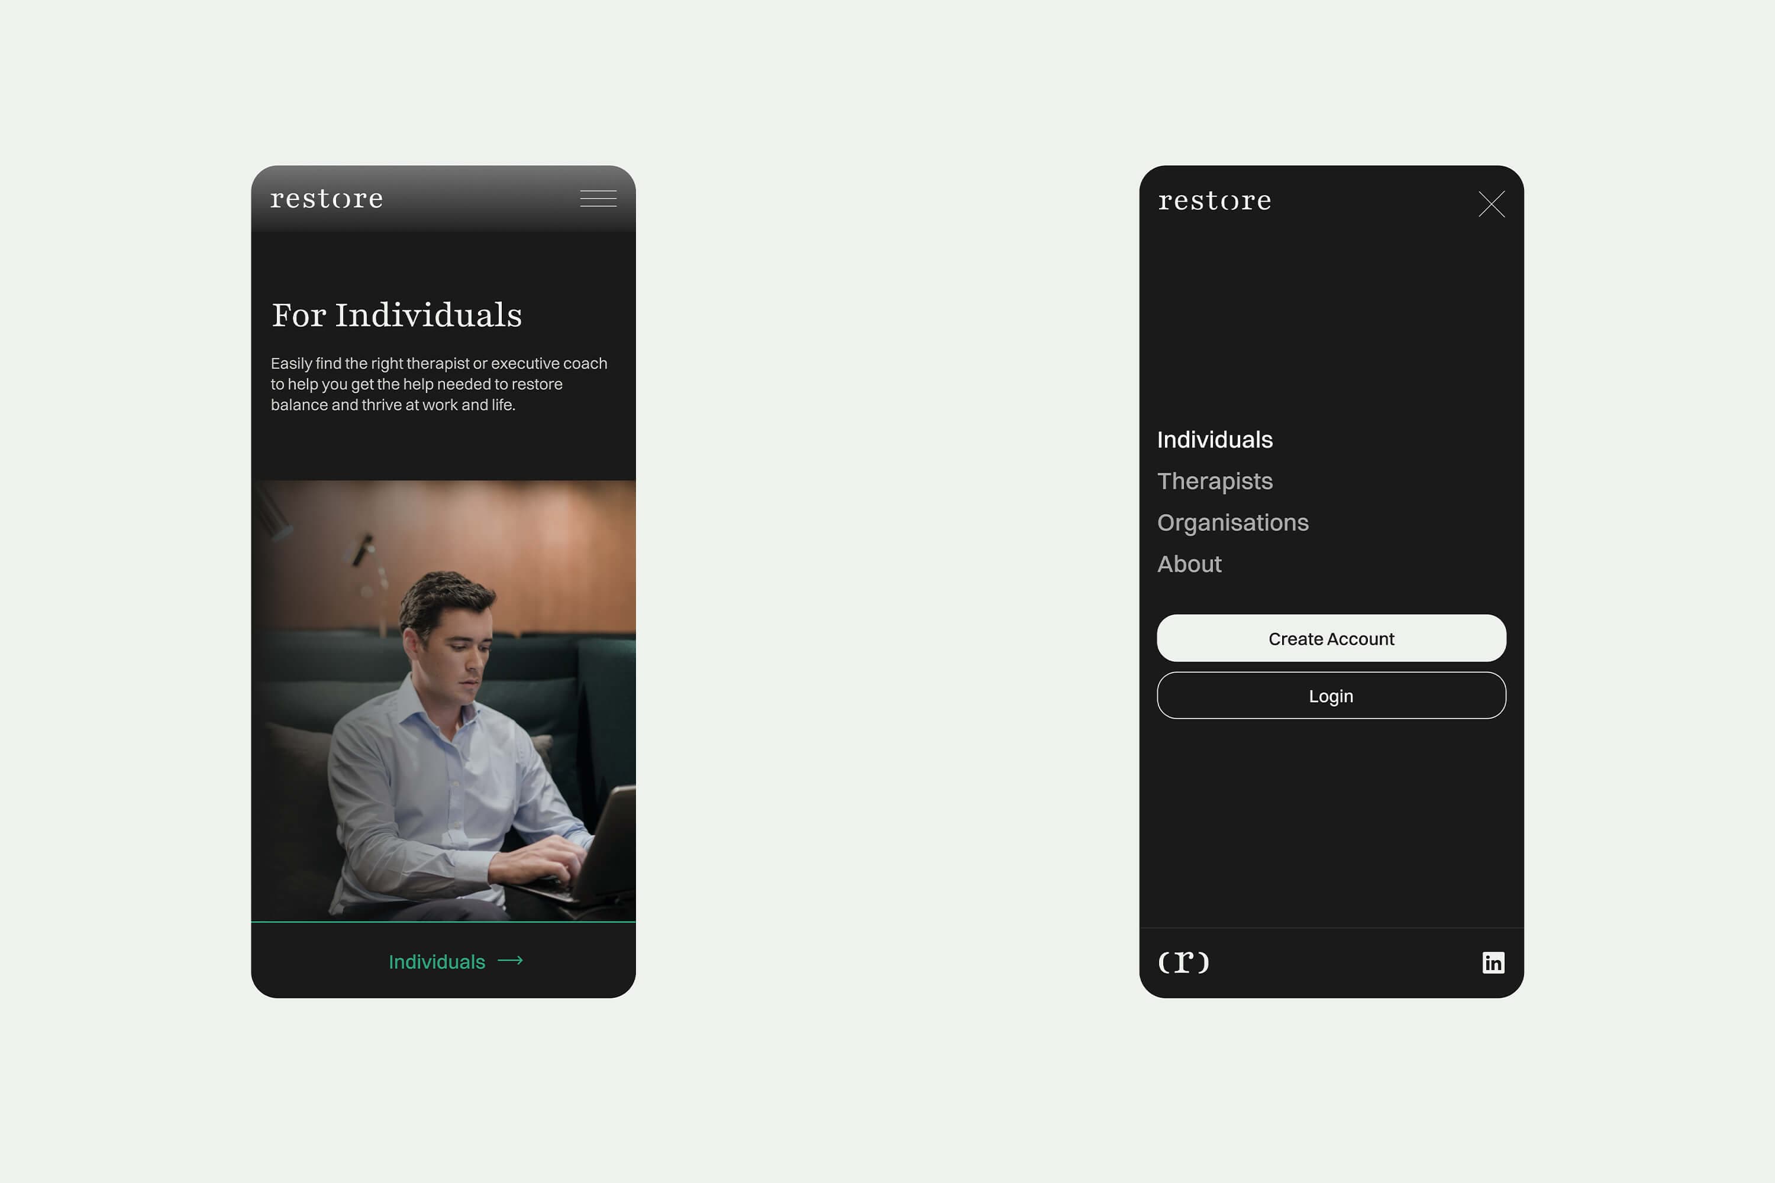The width and height of the screenshot is (1775, 1183).
Task: Go to Therapists menu item
Action: (1214, 481)
